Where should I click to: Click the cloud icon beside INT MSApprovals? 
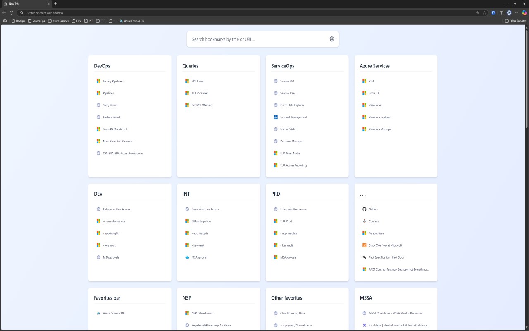[x=187, y=257]
